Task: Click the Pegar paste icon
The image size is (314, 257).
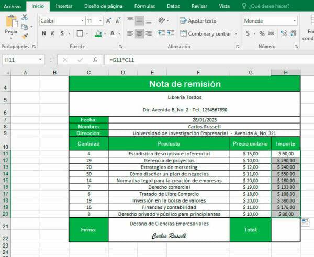Action: click(12, 21)
